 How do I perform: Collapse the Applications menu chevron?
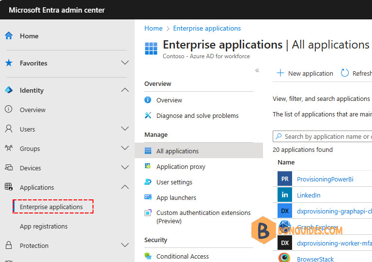pyautogui.click(x=125, y=187)
